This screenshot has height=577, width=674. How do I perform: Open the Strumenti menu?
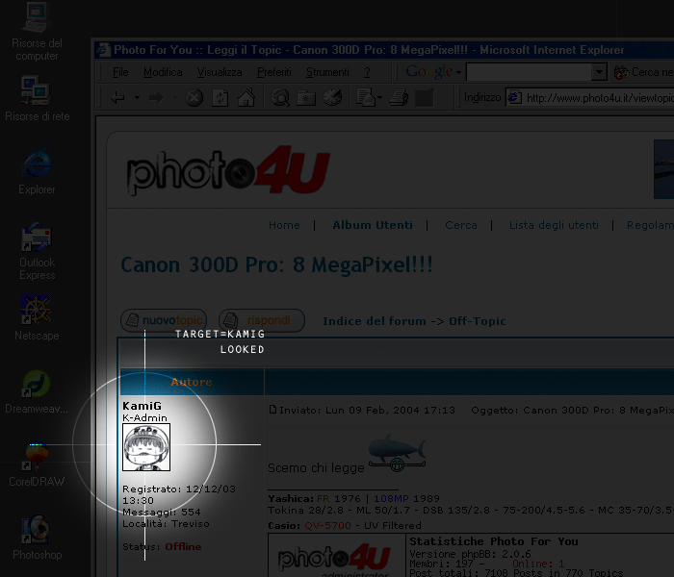[x=327, y=72]
